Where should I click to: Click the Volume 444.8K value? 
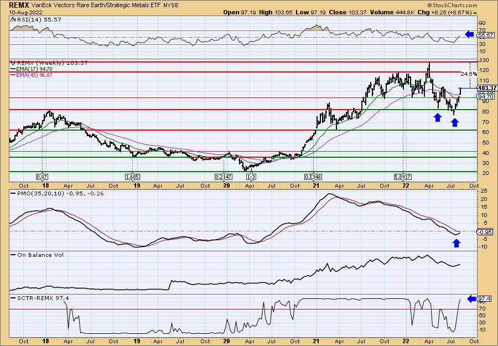click(x=391, y=12)
